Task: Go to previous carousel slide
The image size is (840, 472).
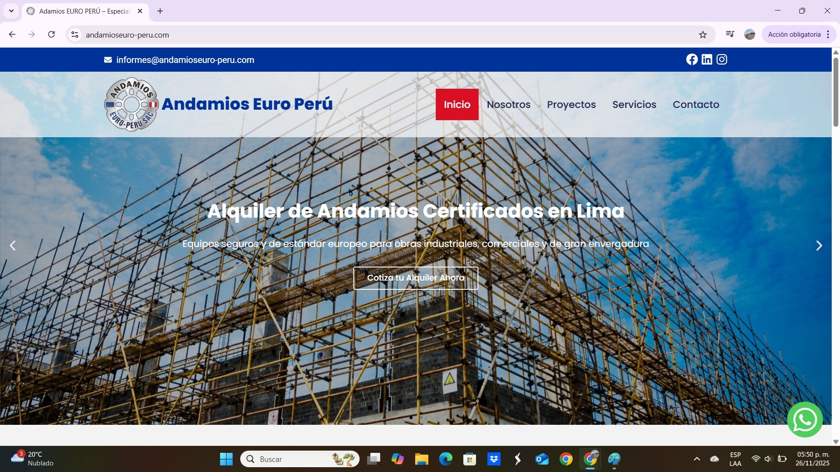Action: 13,246
